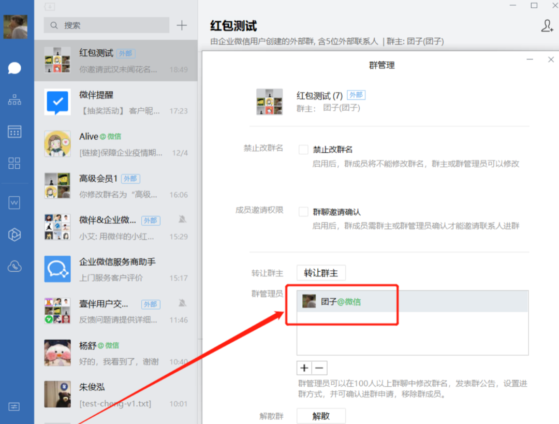
Task: Click the user profile avatar at top left
Action: coord(16,27)
